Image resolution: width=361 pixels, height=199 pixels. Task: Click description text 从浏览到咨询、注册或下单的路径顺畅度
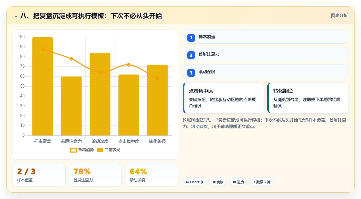click(307, 102)
